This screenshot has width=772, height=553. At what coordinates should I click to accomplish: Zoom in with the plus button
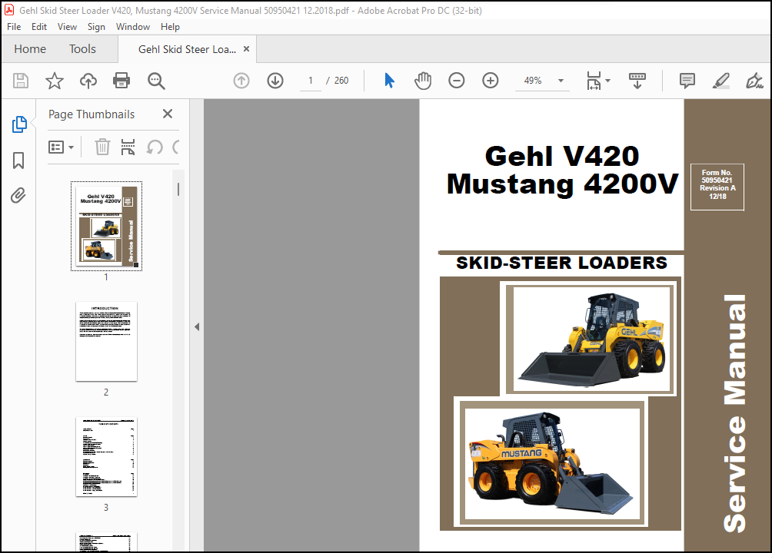[491, 80]
